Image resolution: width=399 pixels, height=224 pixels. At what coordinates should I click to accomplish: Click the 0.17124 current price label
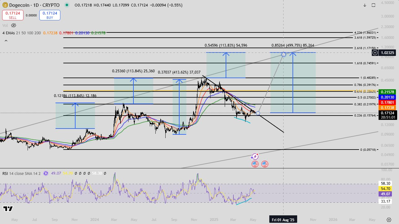pyautogui.click(x=388, y=113)
